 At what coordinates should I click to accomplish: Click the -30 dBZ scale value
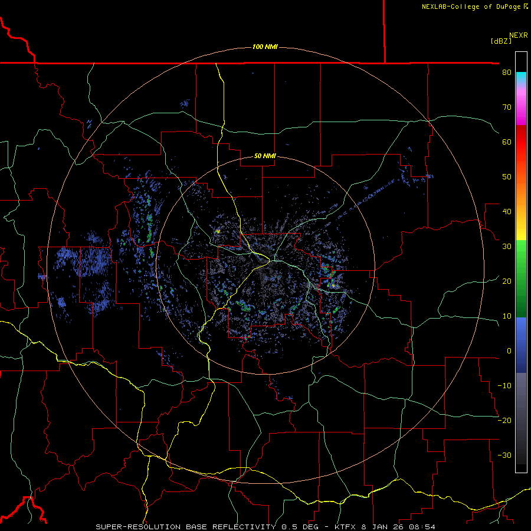point(504,455)
